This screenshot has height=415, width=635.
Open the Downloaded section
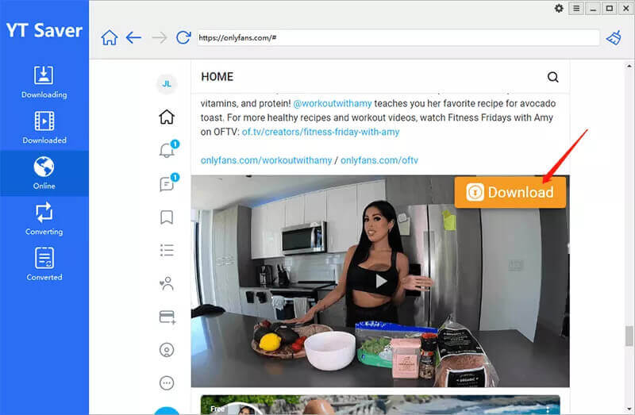[44, 128]
